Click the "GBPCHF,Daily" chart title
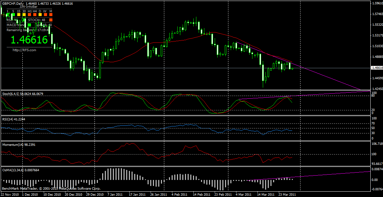383x197 pixels. point(12,4)
